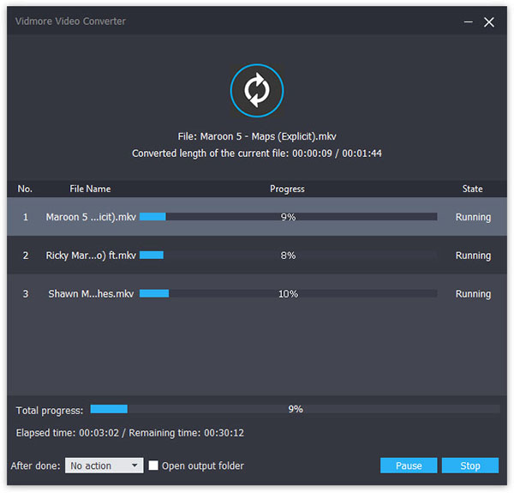Image resolution: width=514 pixels, height=493 pixels.
Task: Enable the Open output folder checkbox
Action: [x=153, y=465]
